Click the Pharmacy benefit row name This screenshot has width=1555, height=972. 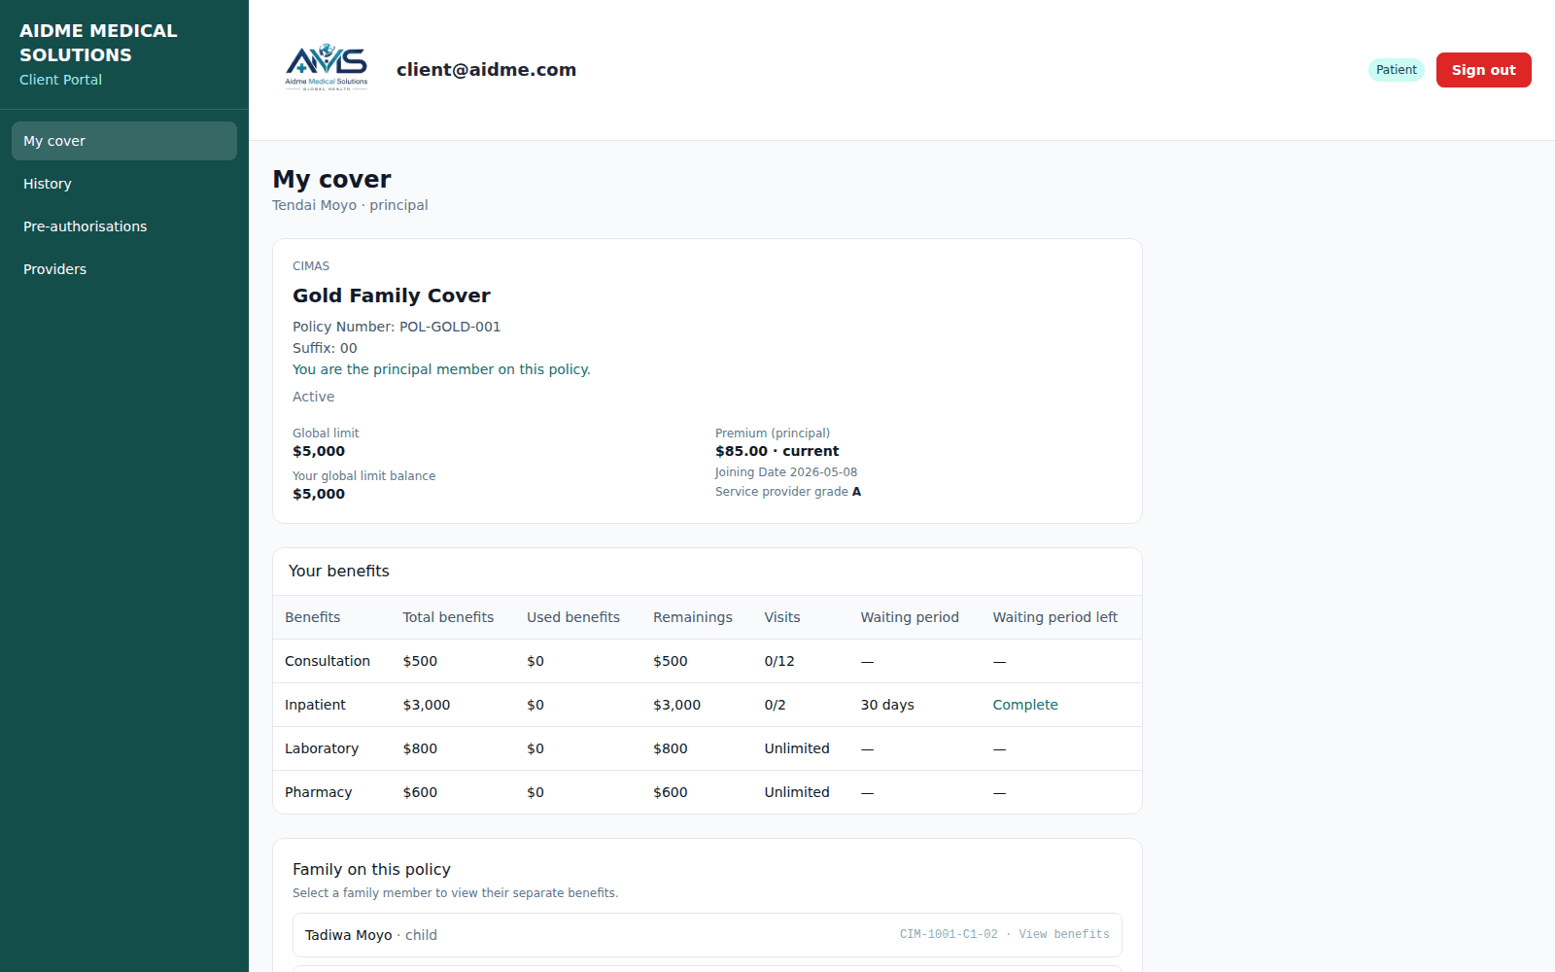318,792
